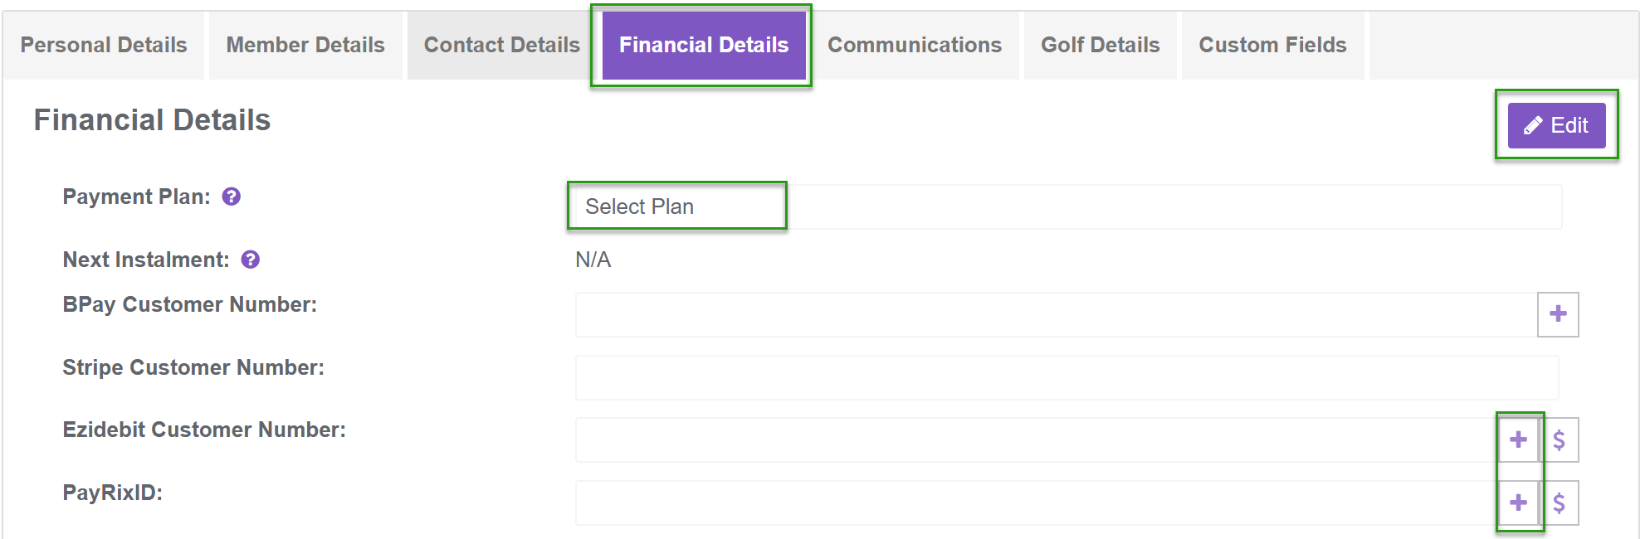Open the Golf Details tab

[1100, 45]
